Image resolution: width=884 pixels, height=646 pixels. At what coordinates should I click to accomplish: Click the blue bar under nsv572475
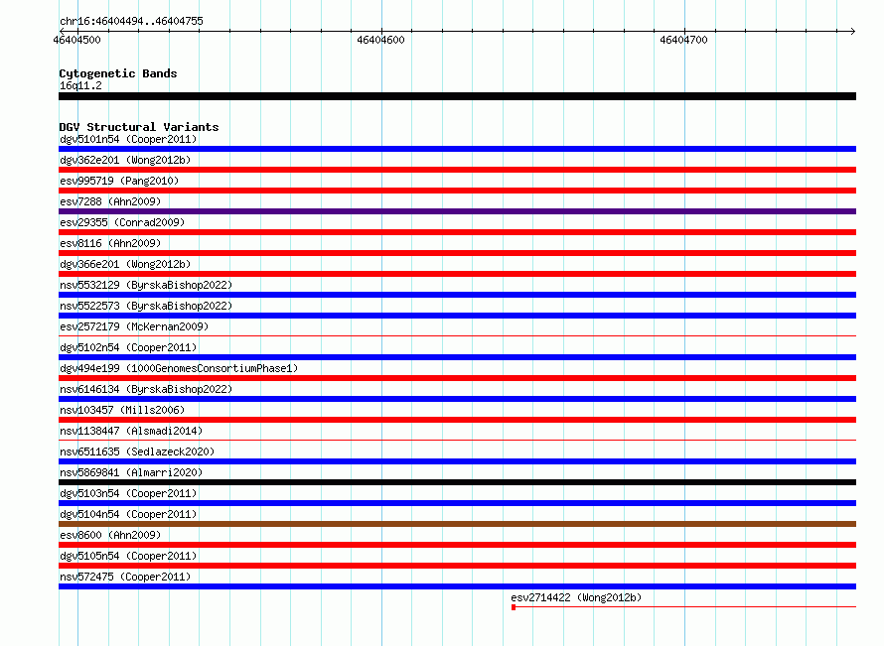point(457,586)
